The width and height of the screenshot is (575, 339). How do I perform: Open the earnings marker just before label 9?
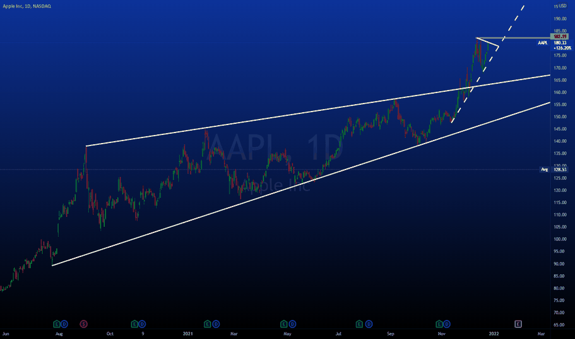(134, 324)
